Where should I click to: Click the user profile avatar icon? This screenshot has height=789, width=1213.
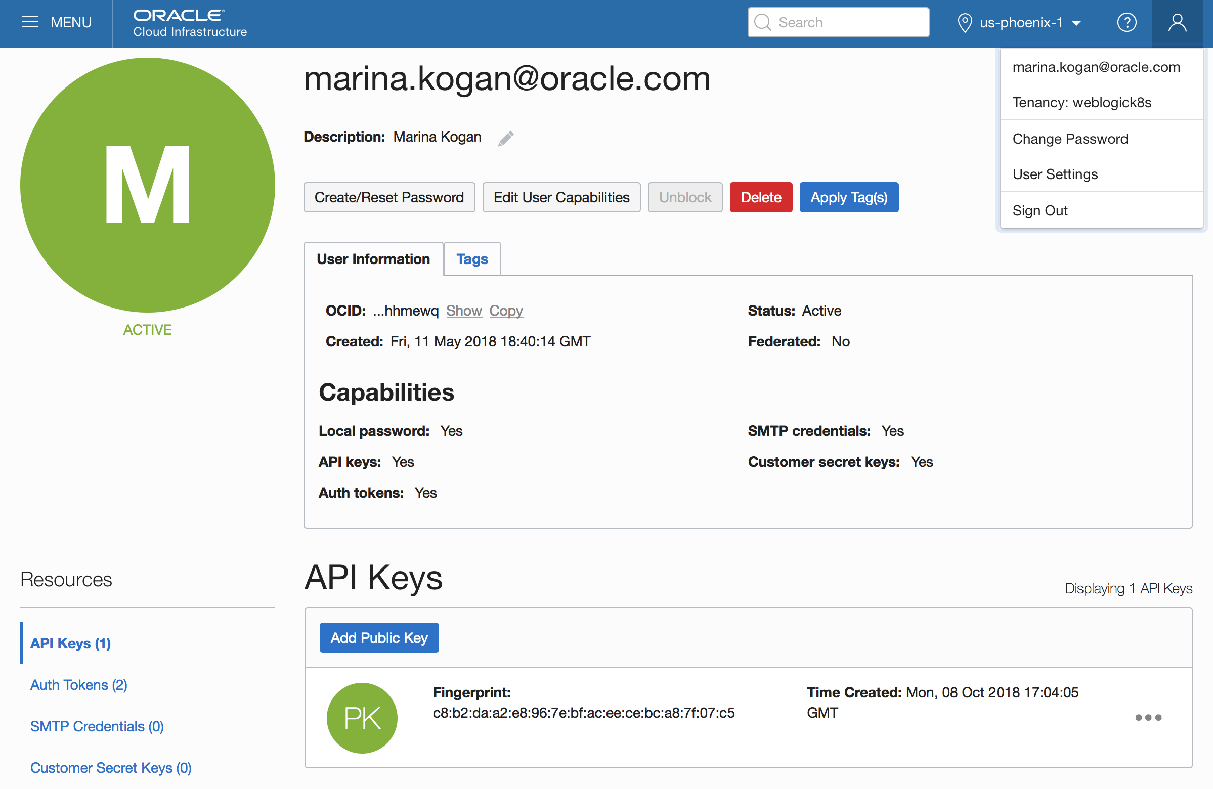coord(1177,22)
